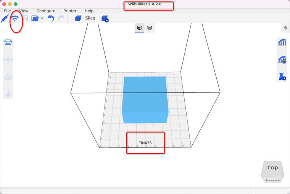Open the File menu
This screenshot has height=194, width=290.
(x=7, y=11)
